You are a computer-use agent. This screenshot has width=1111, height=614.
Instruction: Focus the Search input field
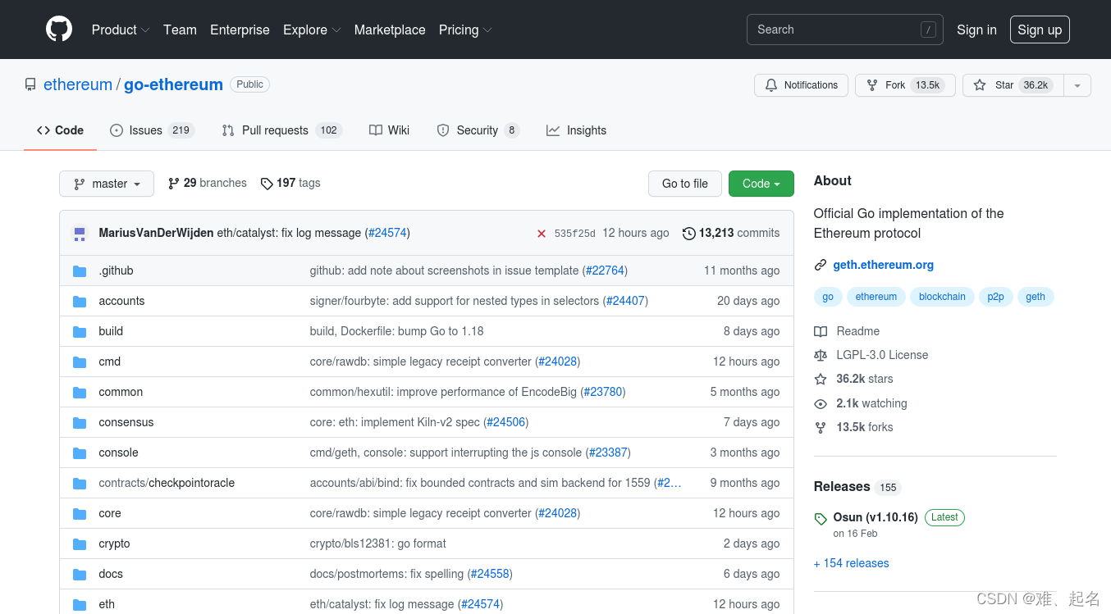(845, 30)
